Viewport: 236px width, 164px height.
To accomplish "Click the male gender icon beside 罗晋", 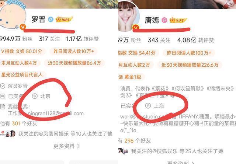I will pos(51,20).
